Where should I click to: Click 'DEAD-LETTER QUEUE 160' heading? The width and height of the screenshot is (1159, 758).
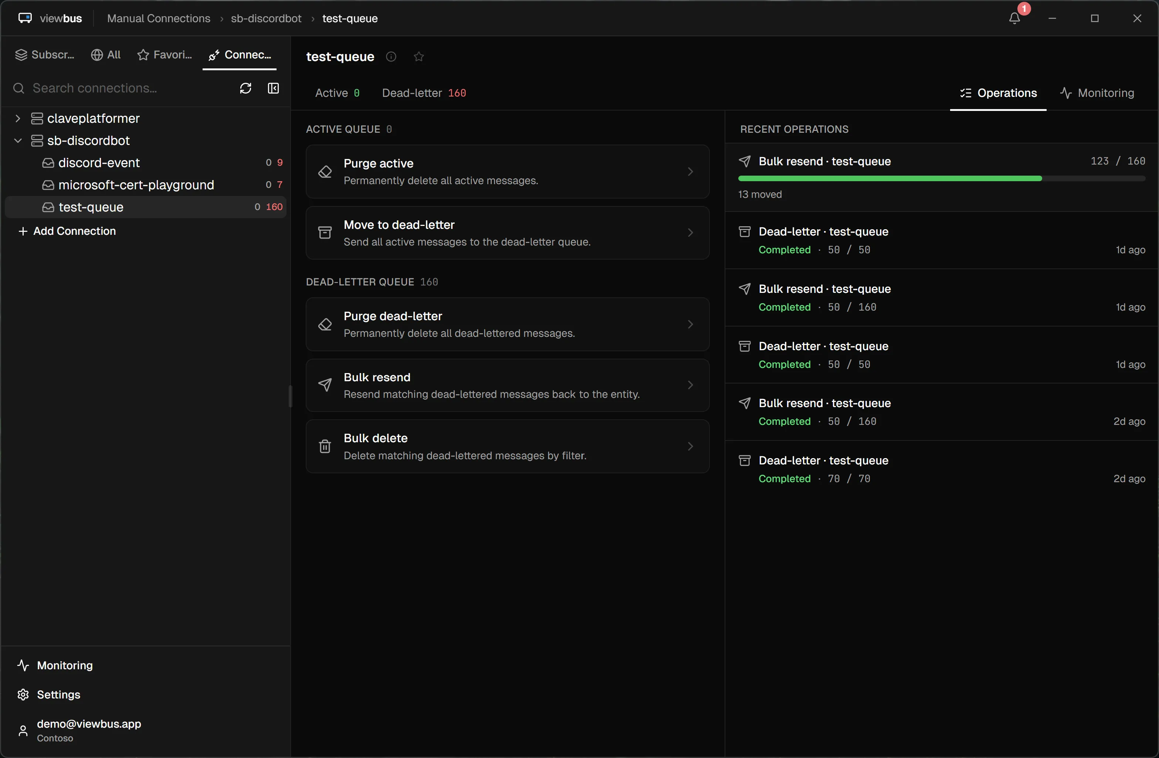372,282
